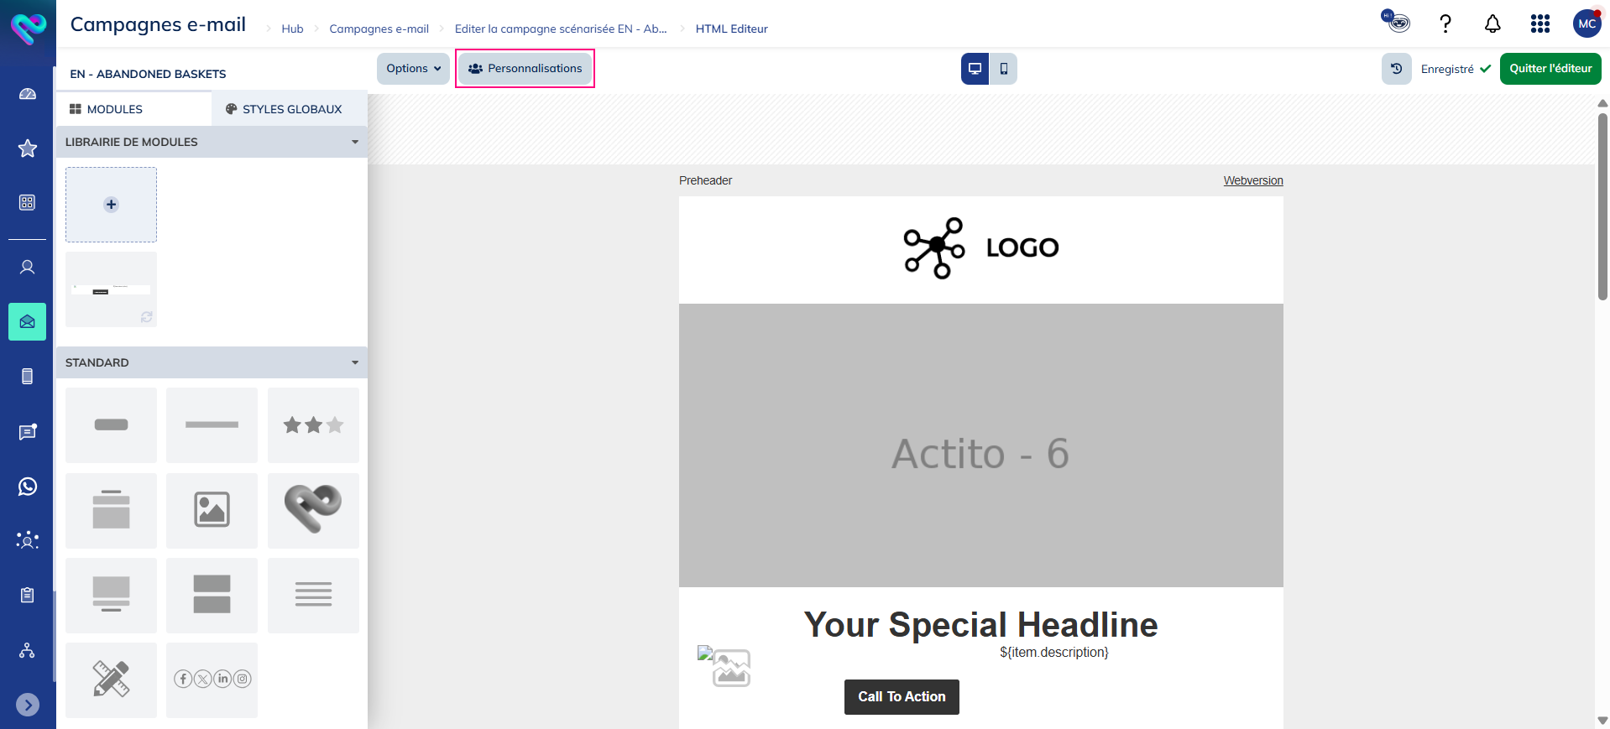Collapse the Librairie de modules section
Image resolution: width=1610 pixels, height=729 pixels.
355,142
